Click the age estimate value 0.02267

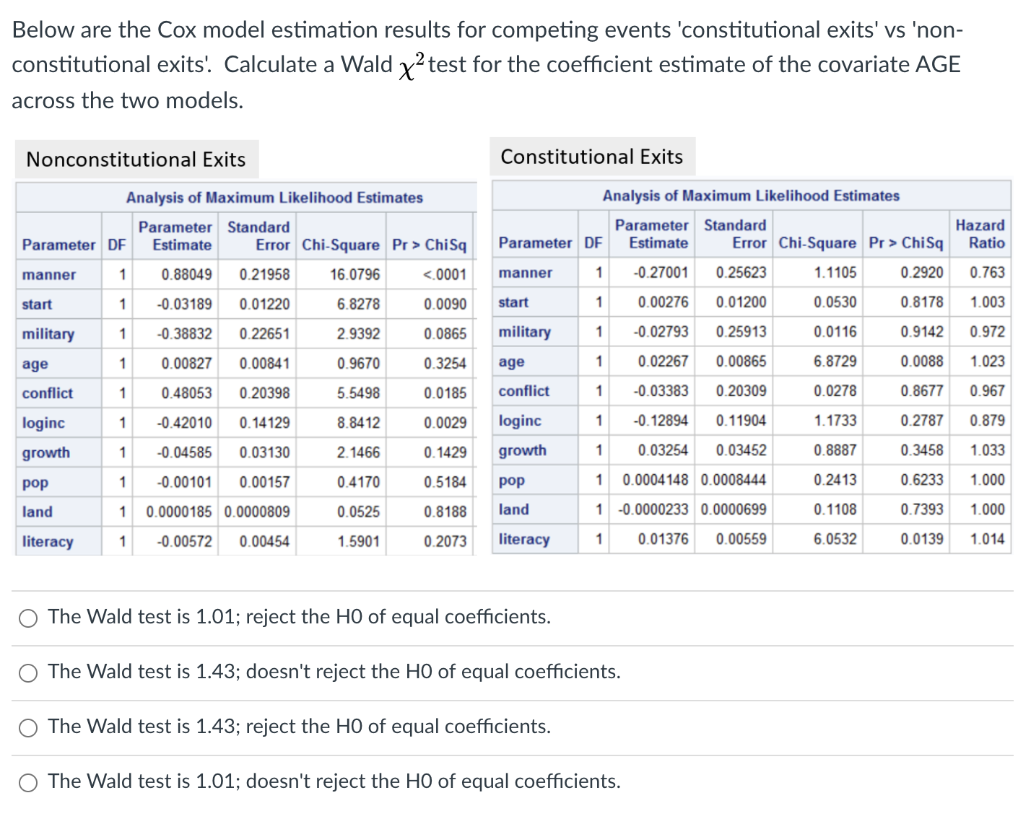click(665, 361)
